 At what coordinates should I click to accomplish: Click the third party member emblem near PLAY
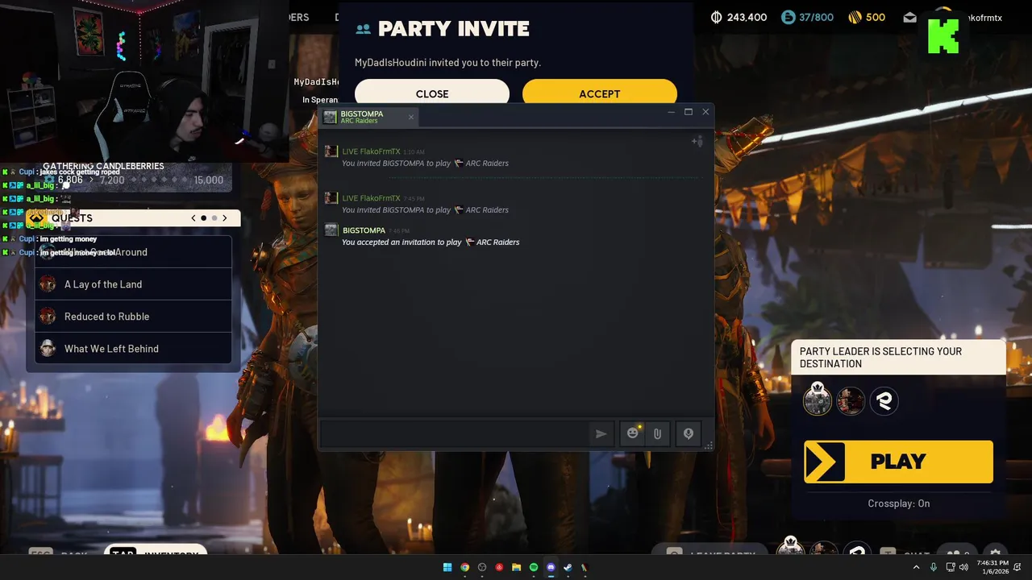coord(884,400)
